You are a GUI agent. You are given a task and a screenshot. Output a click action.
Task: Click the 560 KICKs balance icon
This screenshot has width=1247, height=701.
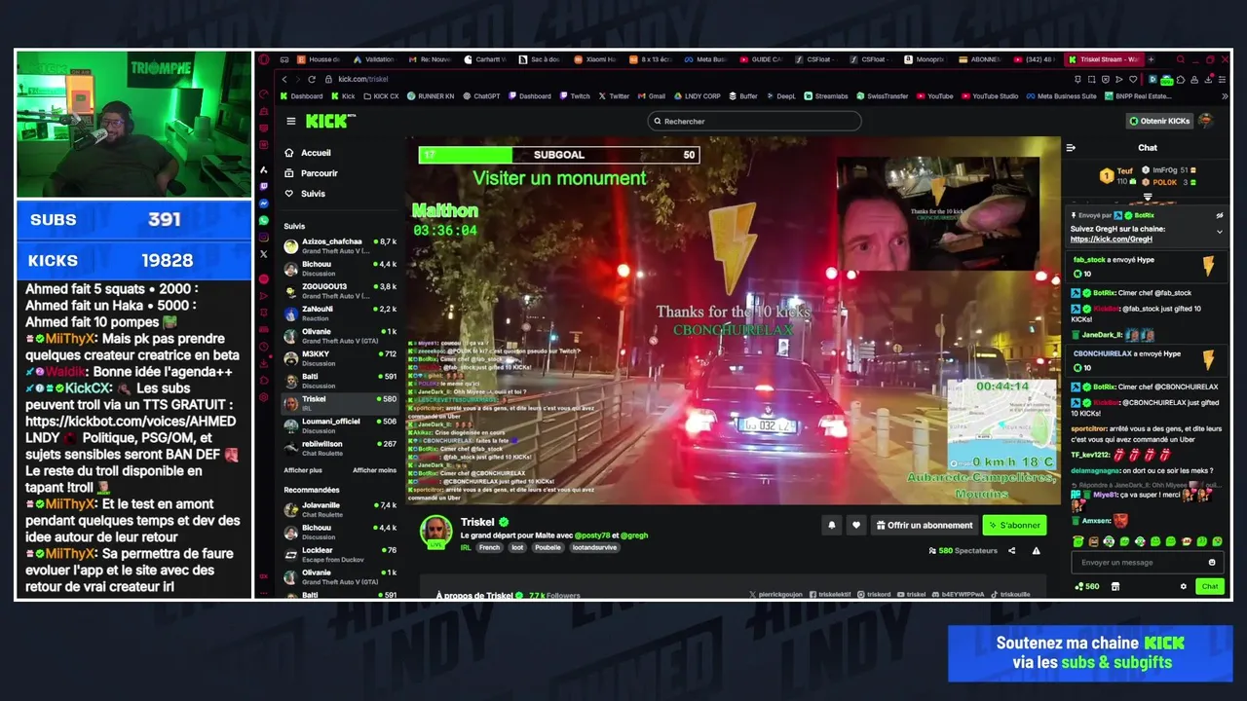1086,586
